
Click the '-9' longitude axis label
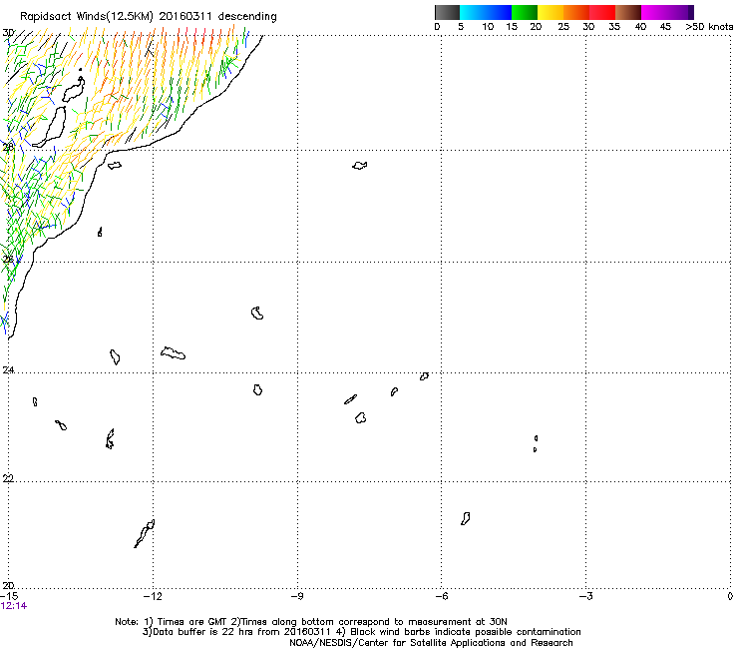[297, 596]
